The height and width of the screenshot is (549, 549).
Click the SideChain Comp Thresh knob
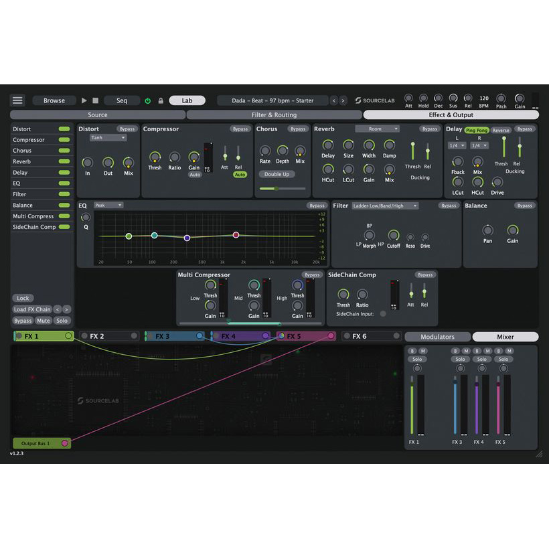click(343, 294)
